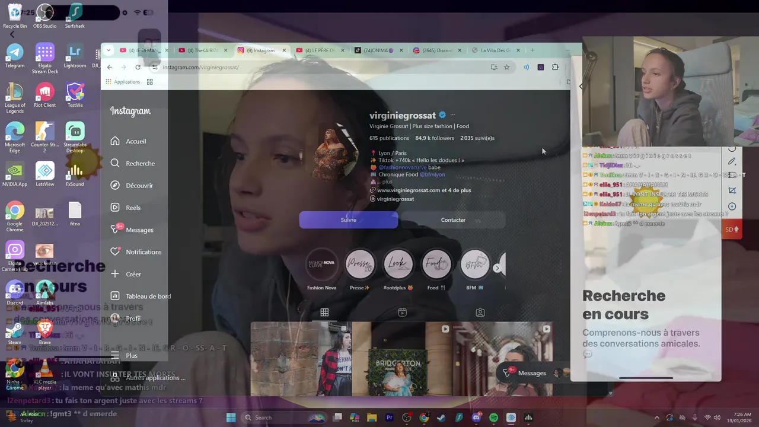Open Tableau de bord in sidebar
Image resolution: width=759 pixels, height=427 pixels.
[x=141, y=296]
